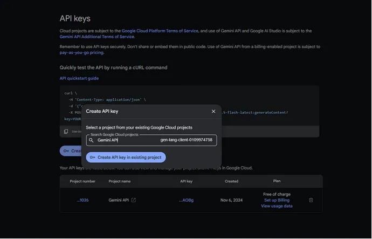Click the API keys page heading

pos(75,18)
